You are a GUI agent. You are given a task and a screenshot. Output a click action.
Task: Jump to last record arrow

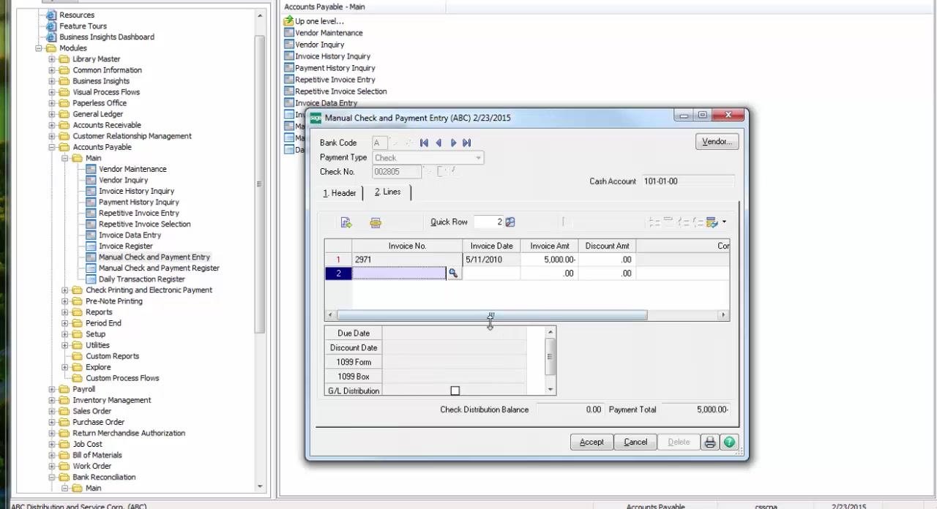click(467, 143)
